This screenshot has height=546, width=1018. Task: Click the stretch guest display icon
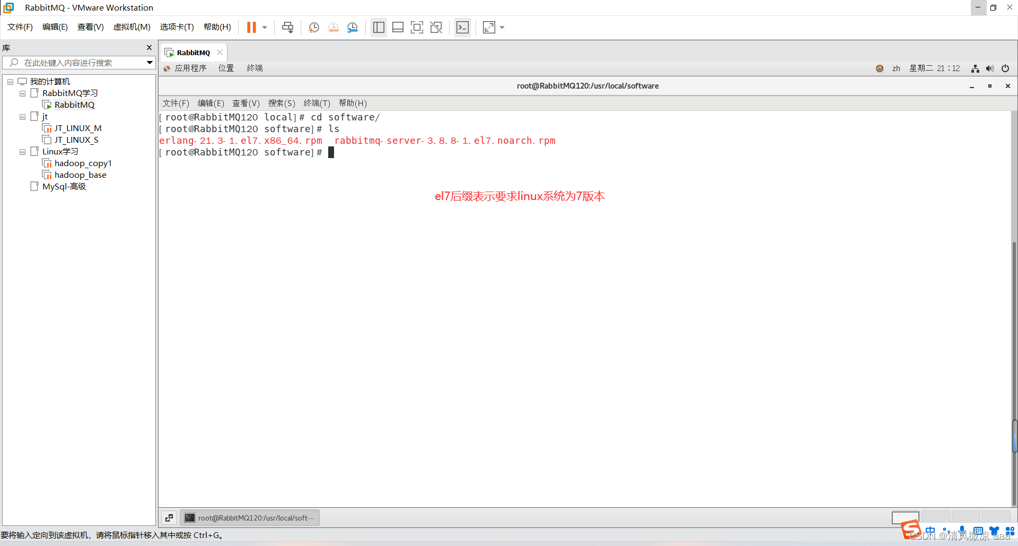[489, 27]
